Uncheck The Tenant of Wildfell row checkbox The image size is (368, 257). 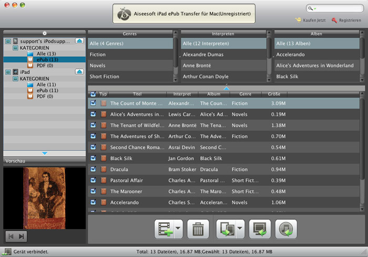[x=93, y=125]
